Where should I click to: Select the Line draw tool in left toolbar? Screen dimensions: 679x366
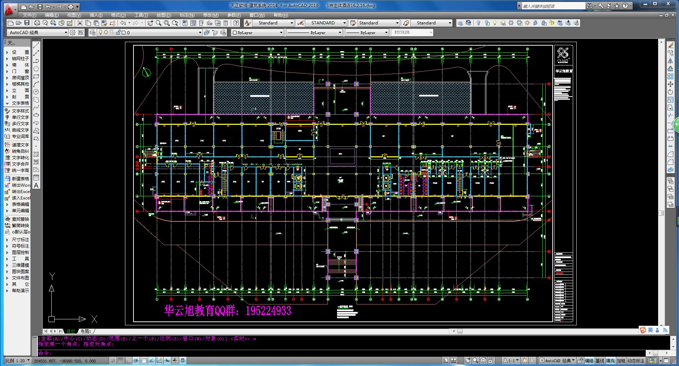pyautogui.click(x=36, y=46)
